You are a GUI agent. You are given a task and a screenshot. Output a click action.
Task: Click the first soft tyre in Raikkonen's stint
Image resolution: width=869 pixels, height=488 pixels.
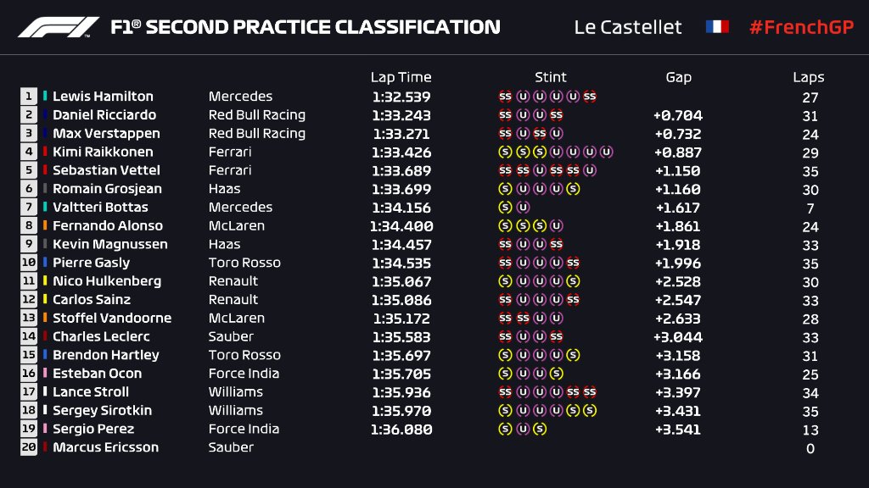[x=505, y=152]
